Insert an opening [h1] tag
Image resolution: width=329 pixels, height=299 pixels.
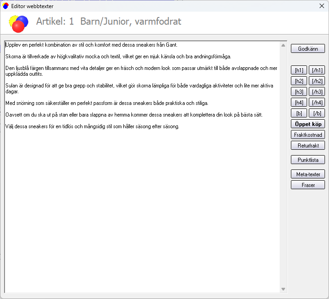(x=299, y=70)
